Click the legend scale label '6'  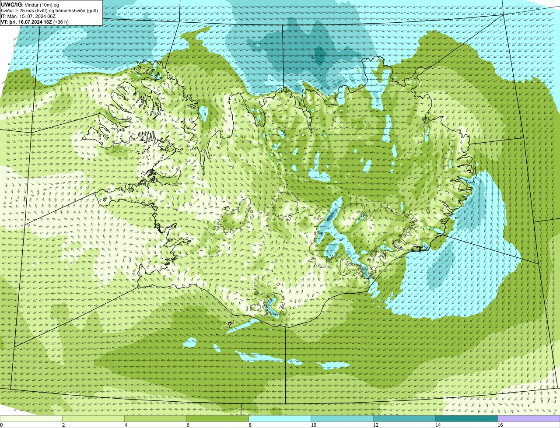point(188,425)
